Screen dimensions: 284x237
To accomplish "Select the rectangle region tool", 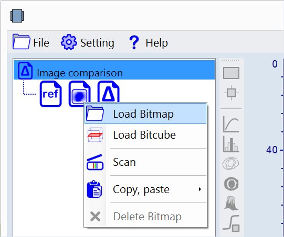I will tap(231, 73).
